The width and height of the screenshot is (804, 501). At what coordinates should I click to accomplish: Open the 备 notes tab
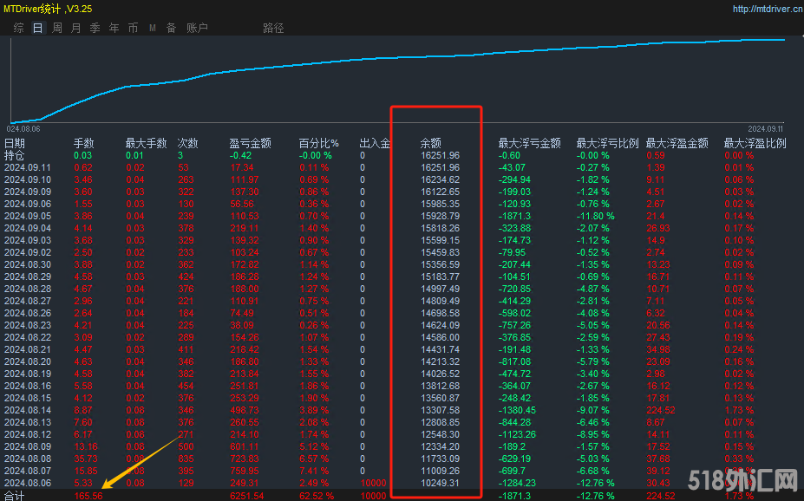tap(171, 29)
